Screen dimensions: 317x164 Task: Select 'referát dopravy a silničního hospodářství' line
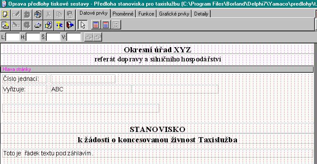tap(158, 59)
